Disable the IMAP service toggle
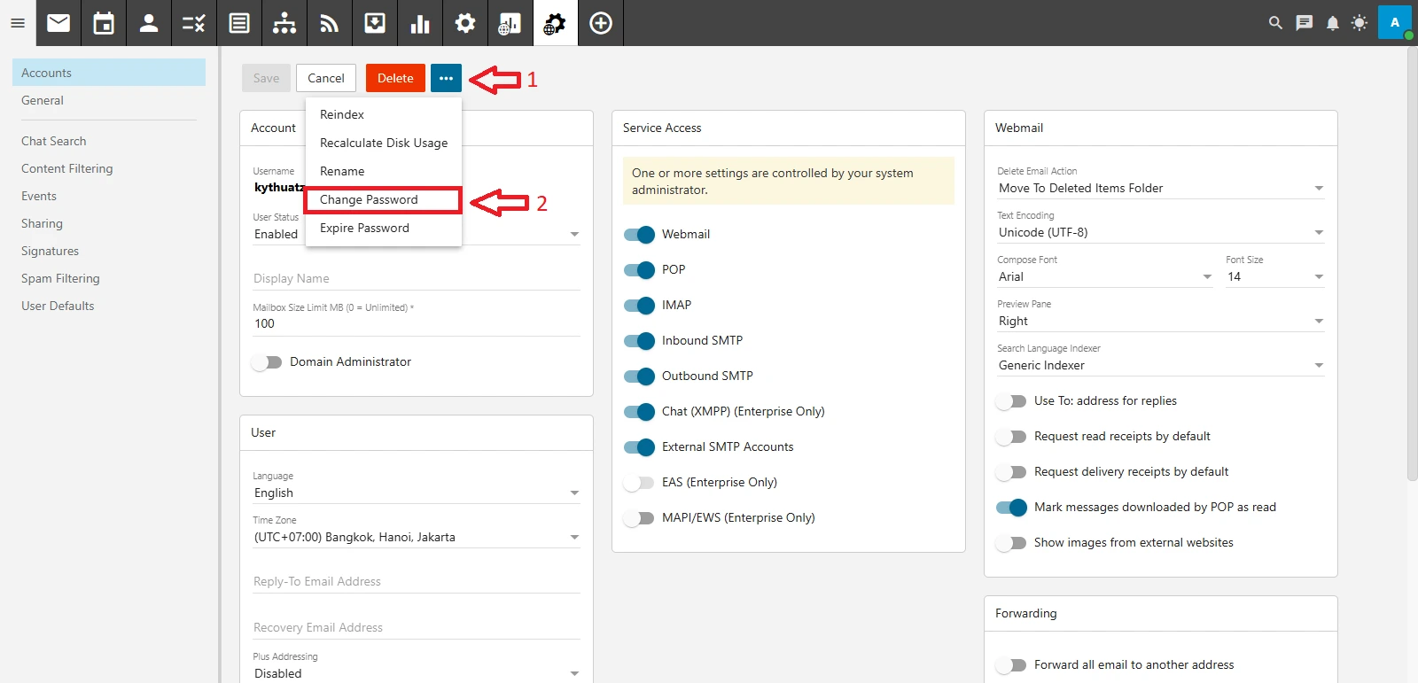Screen dimensions: 1418x683 (639, 306)
